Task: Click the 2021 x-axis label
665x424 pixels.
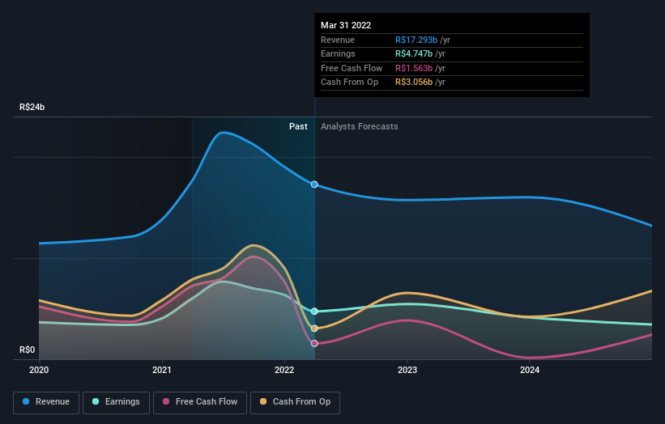Action: pyautogui.click(x=161, y=371)
